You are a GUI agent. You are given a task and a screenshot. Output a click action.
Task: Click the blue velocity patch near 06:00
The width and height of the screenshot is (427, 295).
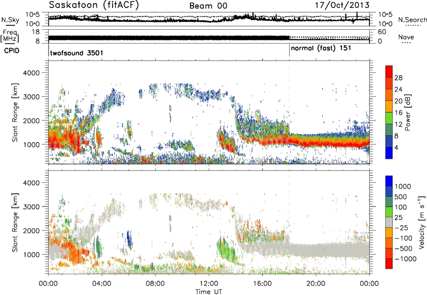click(x=129, y=238)
